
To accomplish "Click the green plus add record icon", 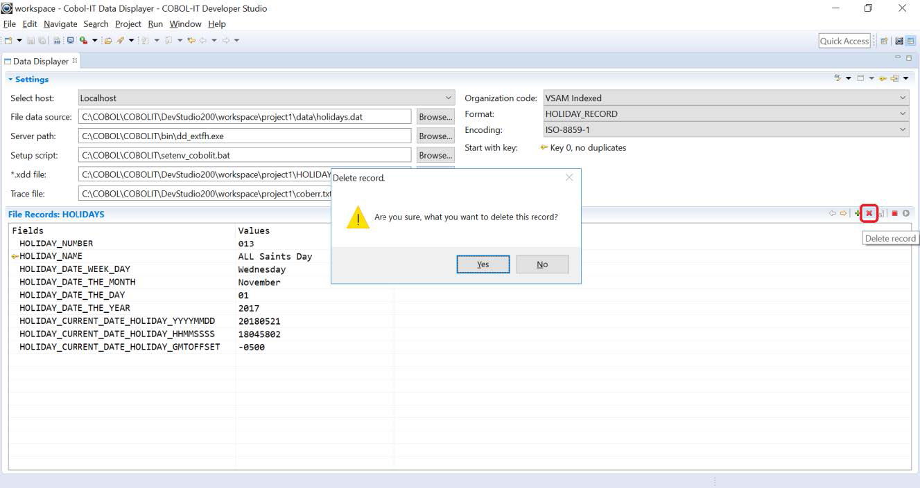I will point(858,213).
